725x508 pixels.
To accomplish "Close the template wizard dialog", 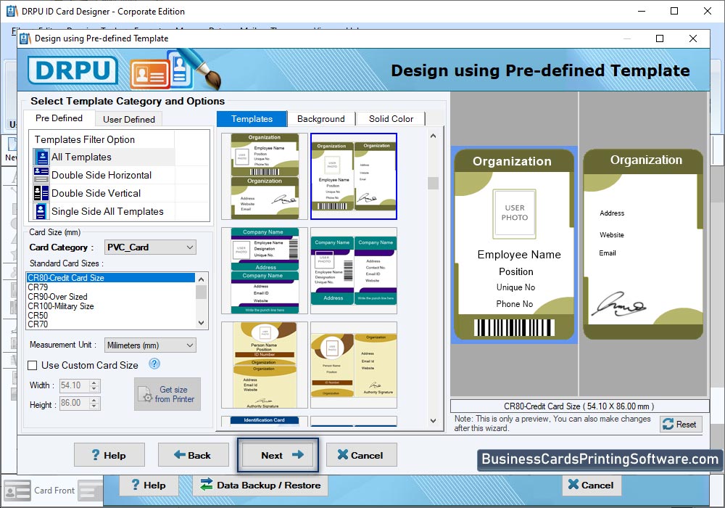I will pyautogui.click(x=692, y=38).
